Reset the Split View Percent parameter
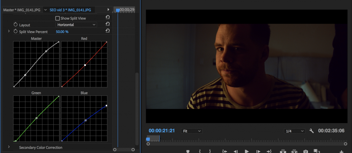Viewport: 352px width, 153px height. click(x=108, y=31)
